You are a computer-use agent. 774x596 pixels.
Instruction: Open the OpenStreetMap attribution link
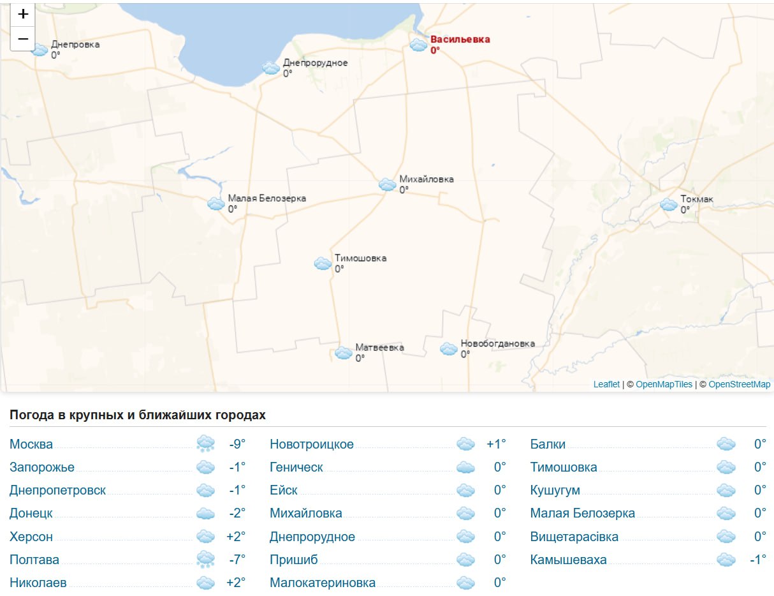(x=739, y=384)
